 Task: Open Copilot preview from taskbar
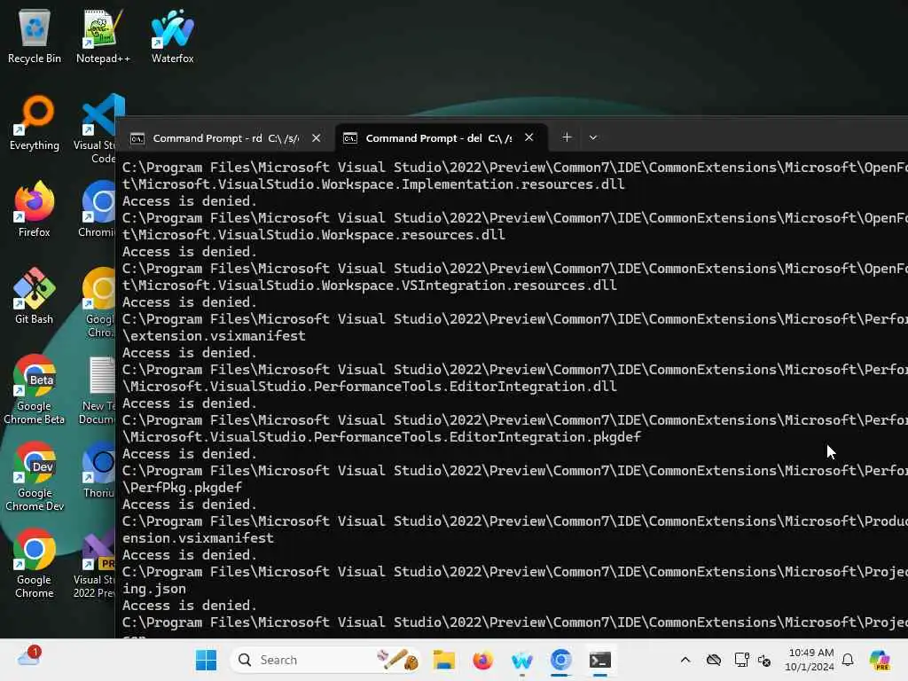pyautogui.click(x=880, y=660)
